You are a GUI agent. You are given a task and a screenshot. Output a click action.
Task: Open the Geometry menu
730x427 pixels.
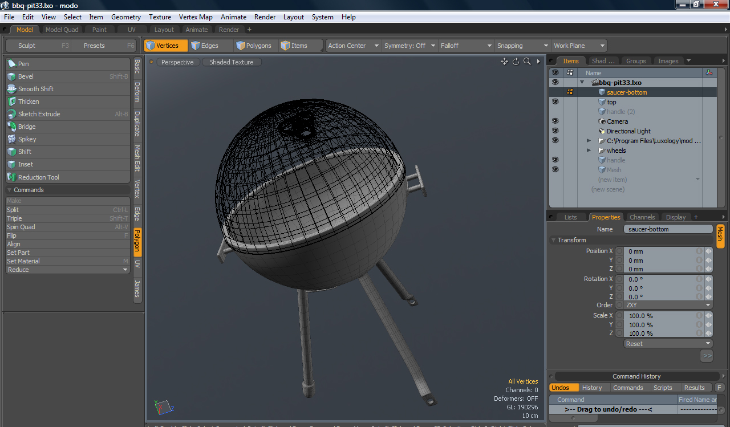(x=126, y=17)
